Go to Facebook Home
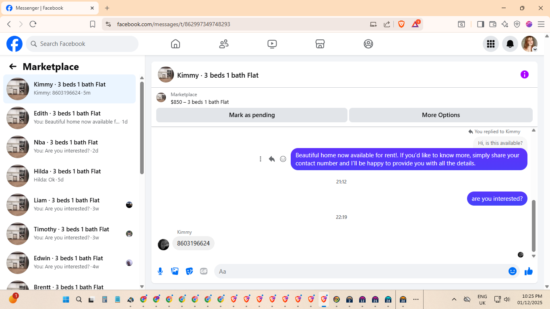 click(176, 44)
